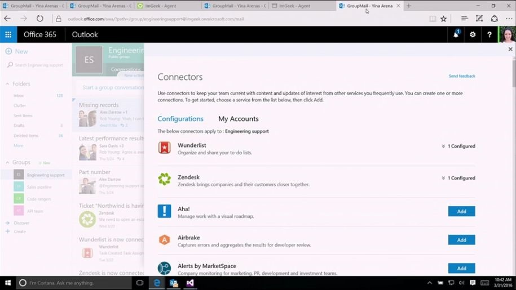Image resolution: width=516 pixels, height=290 pixels.
Task: Select the Code rangers group
Action: tap(36, 199)
